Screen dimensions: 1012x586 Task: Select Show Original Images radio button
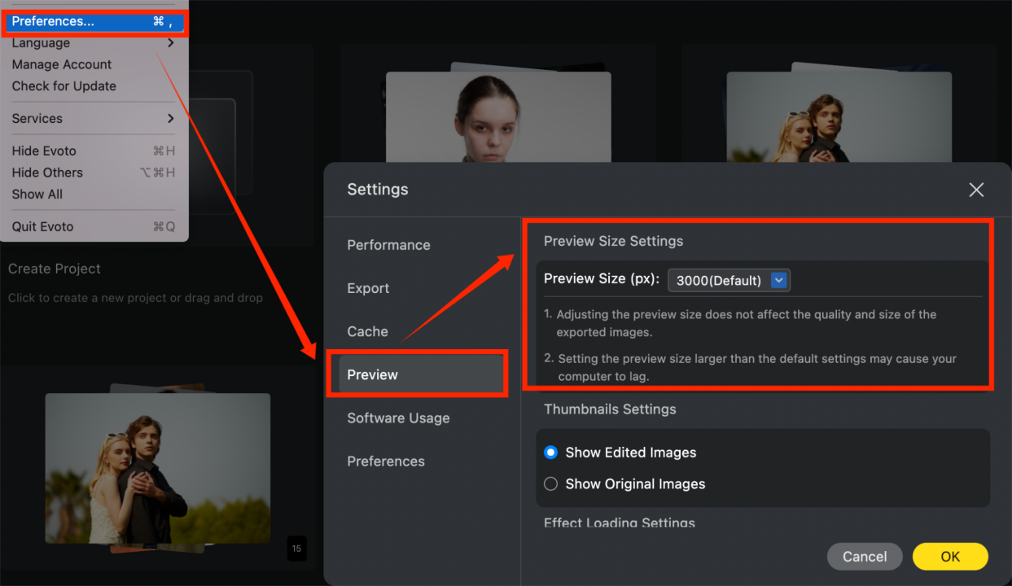(x=551, y=484)
